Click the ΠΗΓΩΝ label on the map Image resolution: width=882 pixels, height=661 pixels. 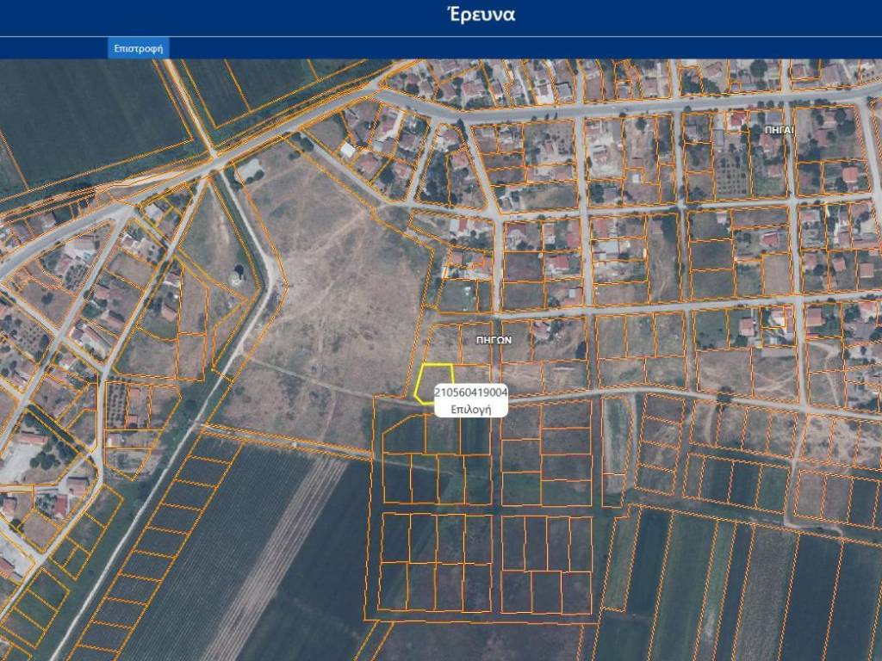pos(494,340)
